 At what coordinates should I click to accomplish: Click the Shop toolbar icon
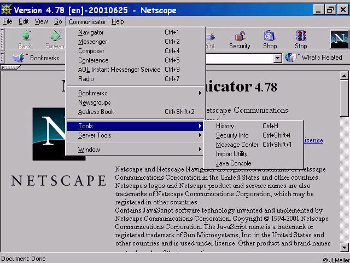pos(270,36)
